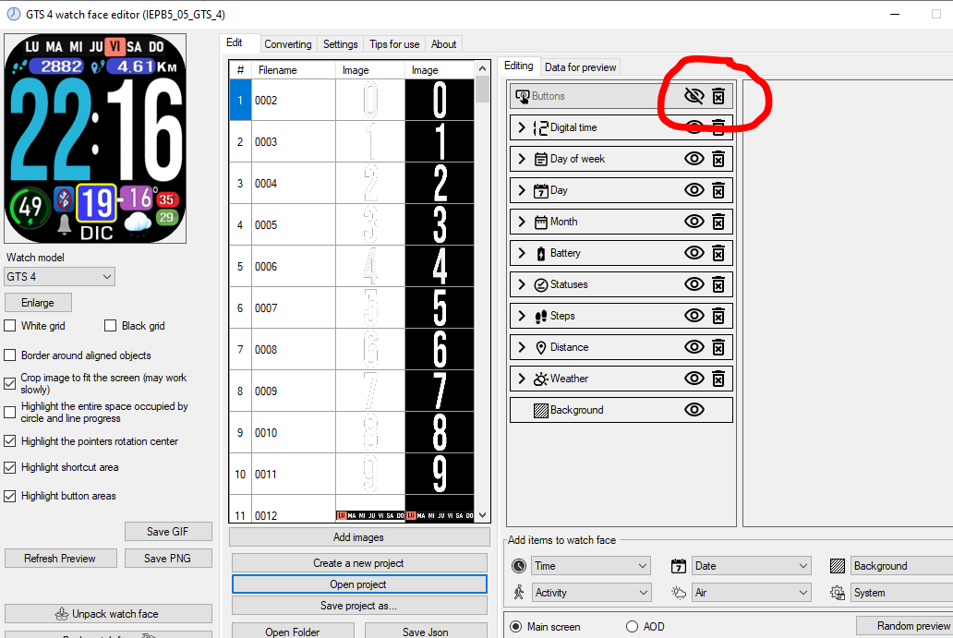This screenshot has height=638, width=953.
Task: Expand the Month element
Action: [522, 222]
